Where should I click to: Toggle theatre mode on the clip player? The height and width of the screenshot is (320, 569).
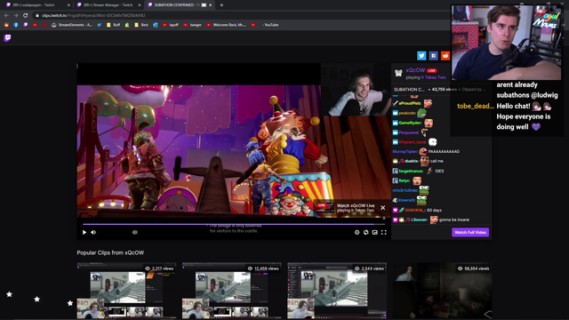tap(365, 232)
